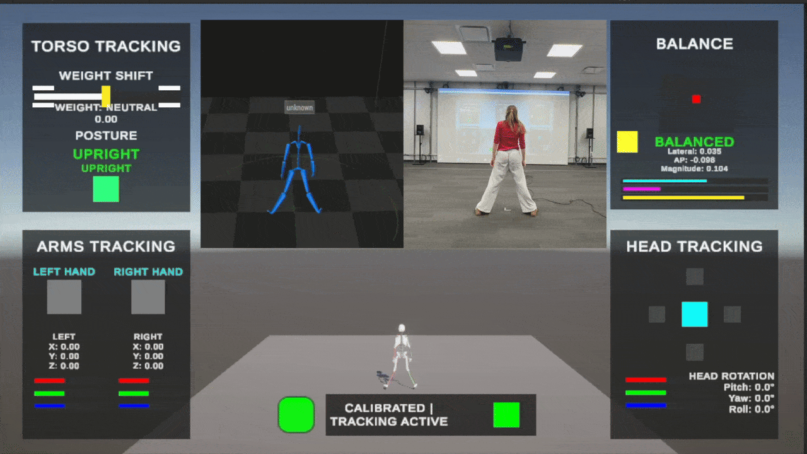807x454 pixels.
Task: Toggle the bottom head tracking square
Action: click(x=694, y=352)
